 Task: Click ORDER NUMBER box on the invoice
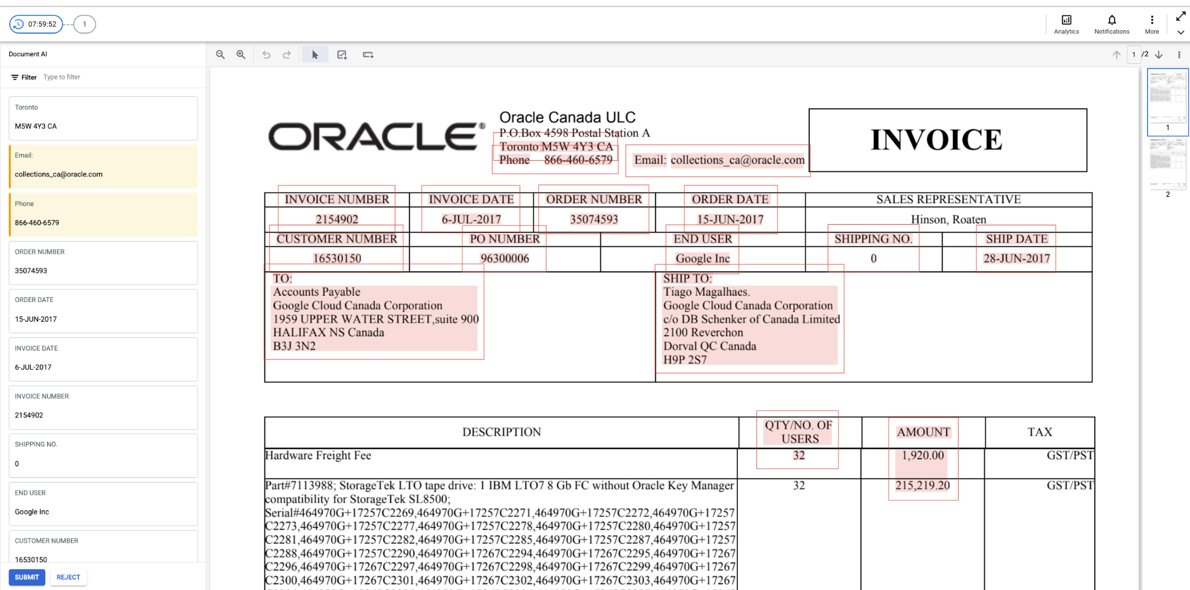coord(594,209)
